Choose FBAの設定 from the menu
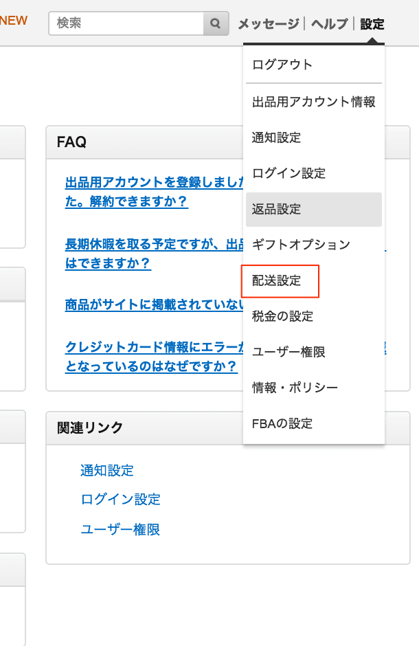Viewport: 419px width, 646px height. (x=282, y=423)
